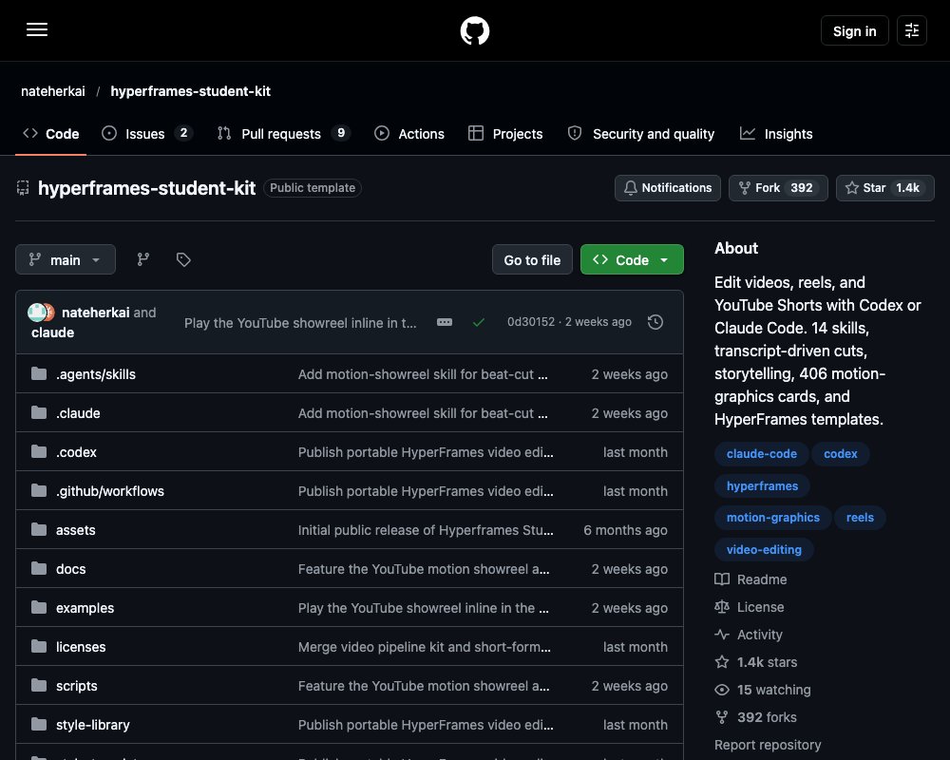Go to the GitHub homepage logo

475,30
